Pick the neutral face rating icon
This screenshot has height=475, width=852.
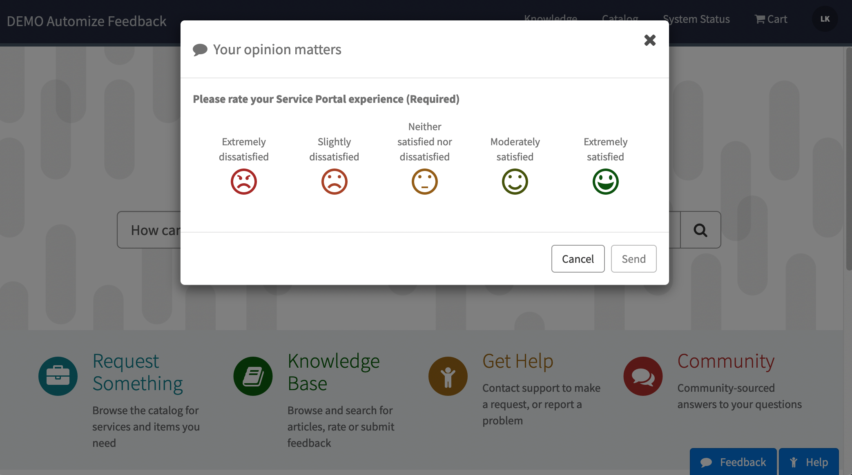424,182
